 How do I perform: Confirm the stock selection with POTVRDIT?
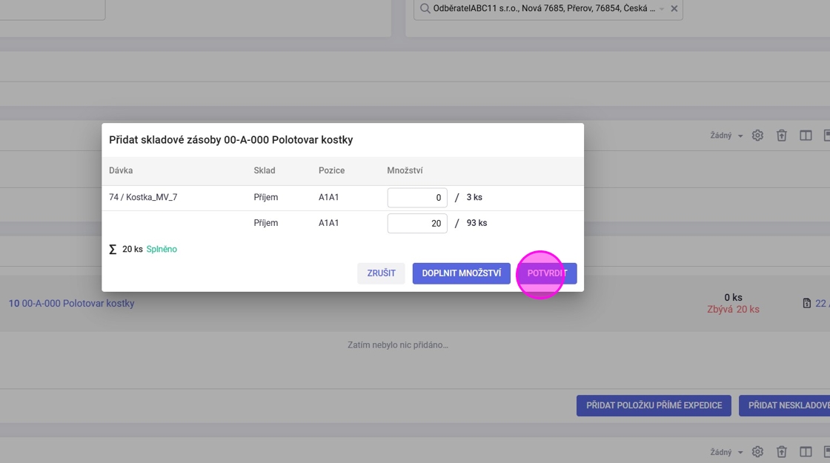tap(547, 273)
